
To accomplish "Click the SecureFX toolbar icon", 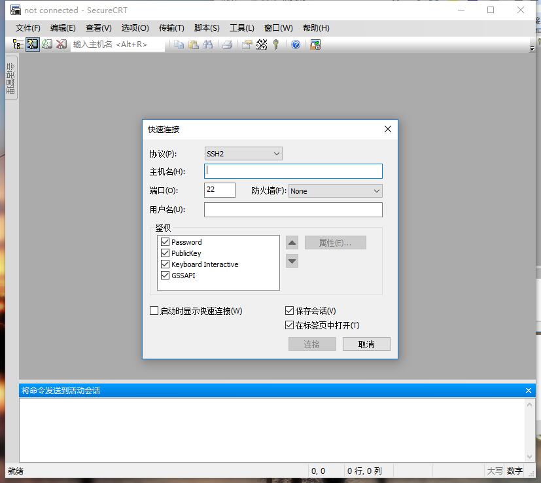I will tap(315, 45).
